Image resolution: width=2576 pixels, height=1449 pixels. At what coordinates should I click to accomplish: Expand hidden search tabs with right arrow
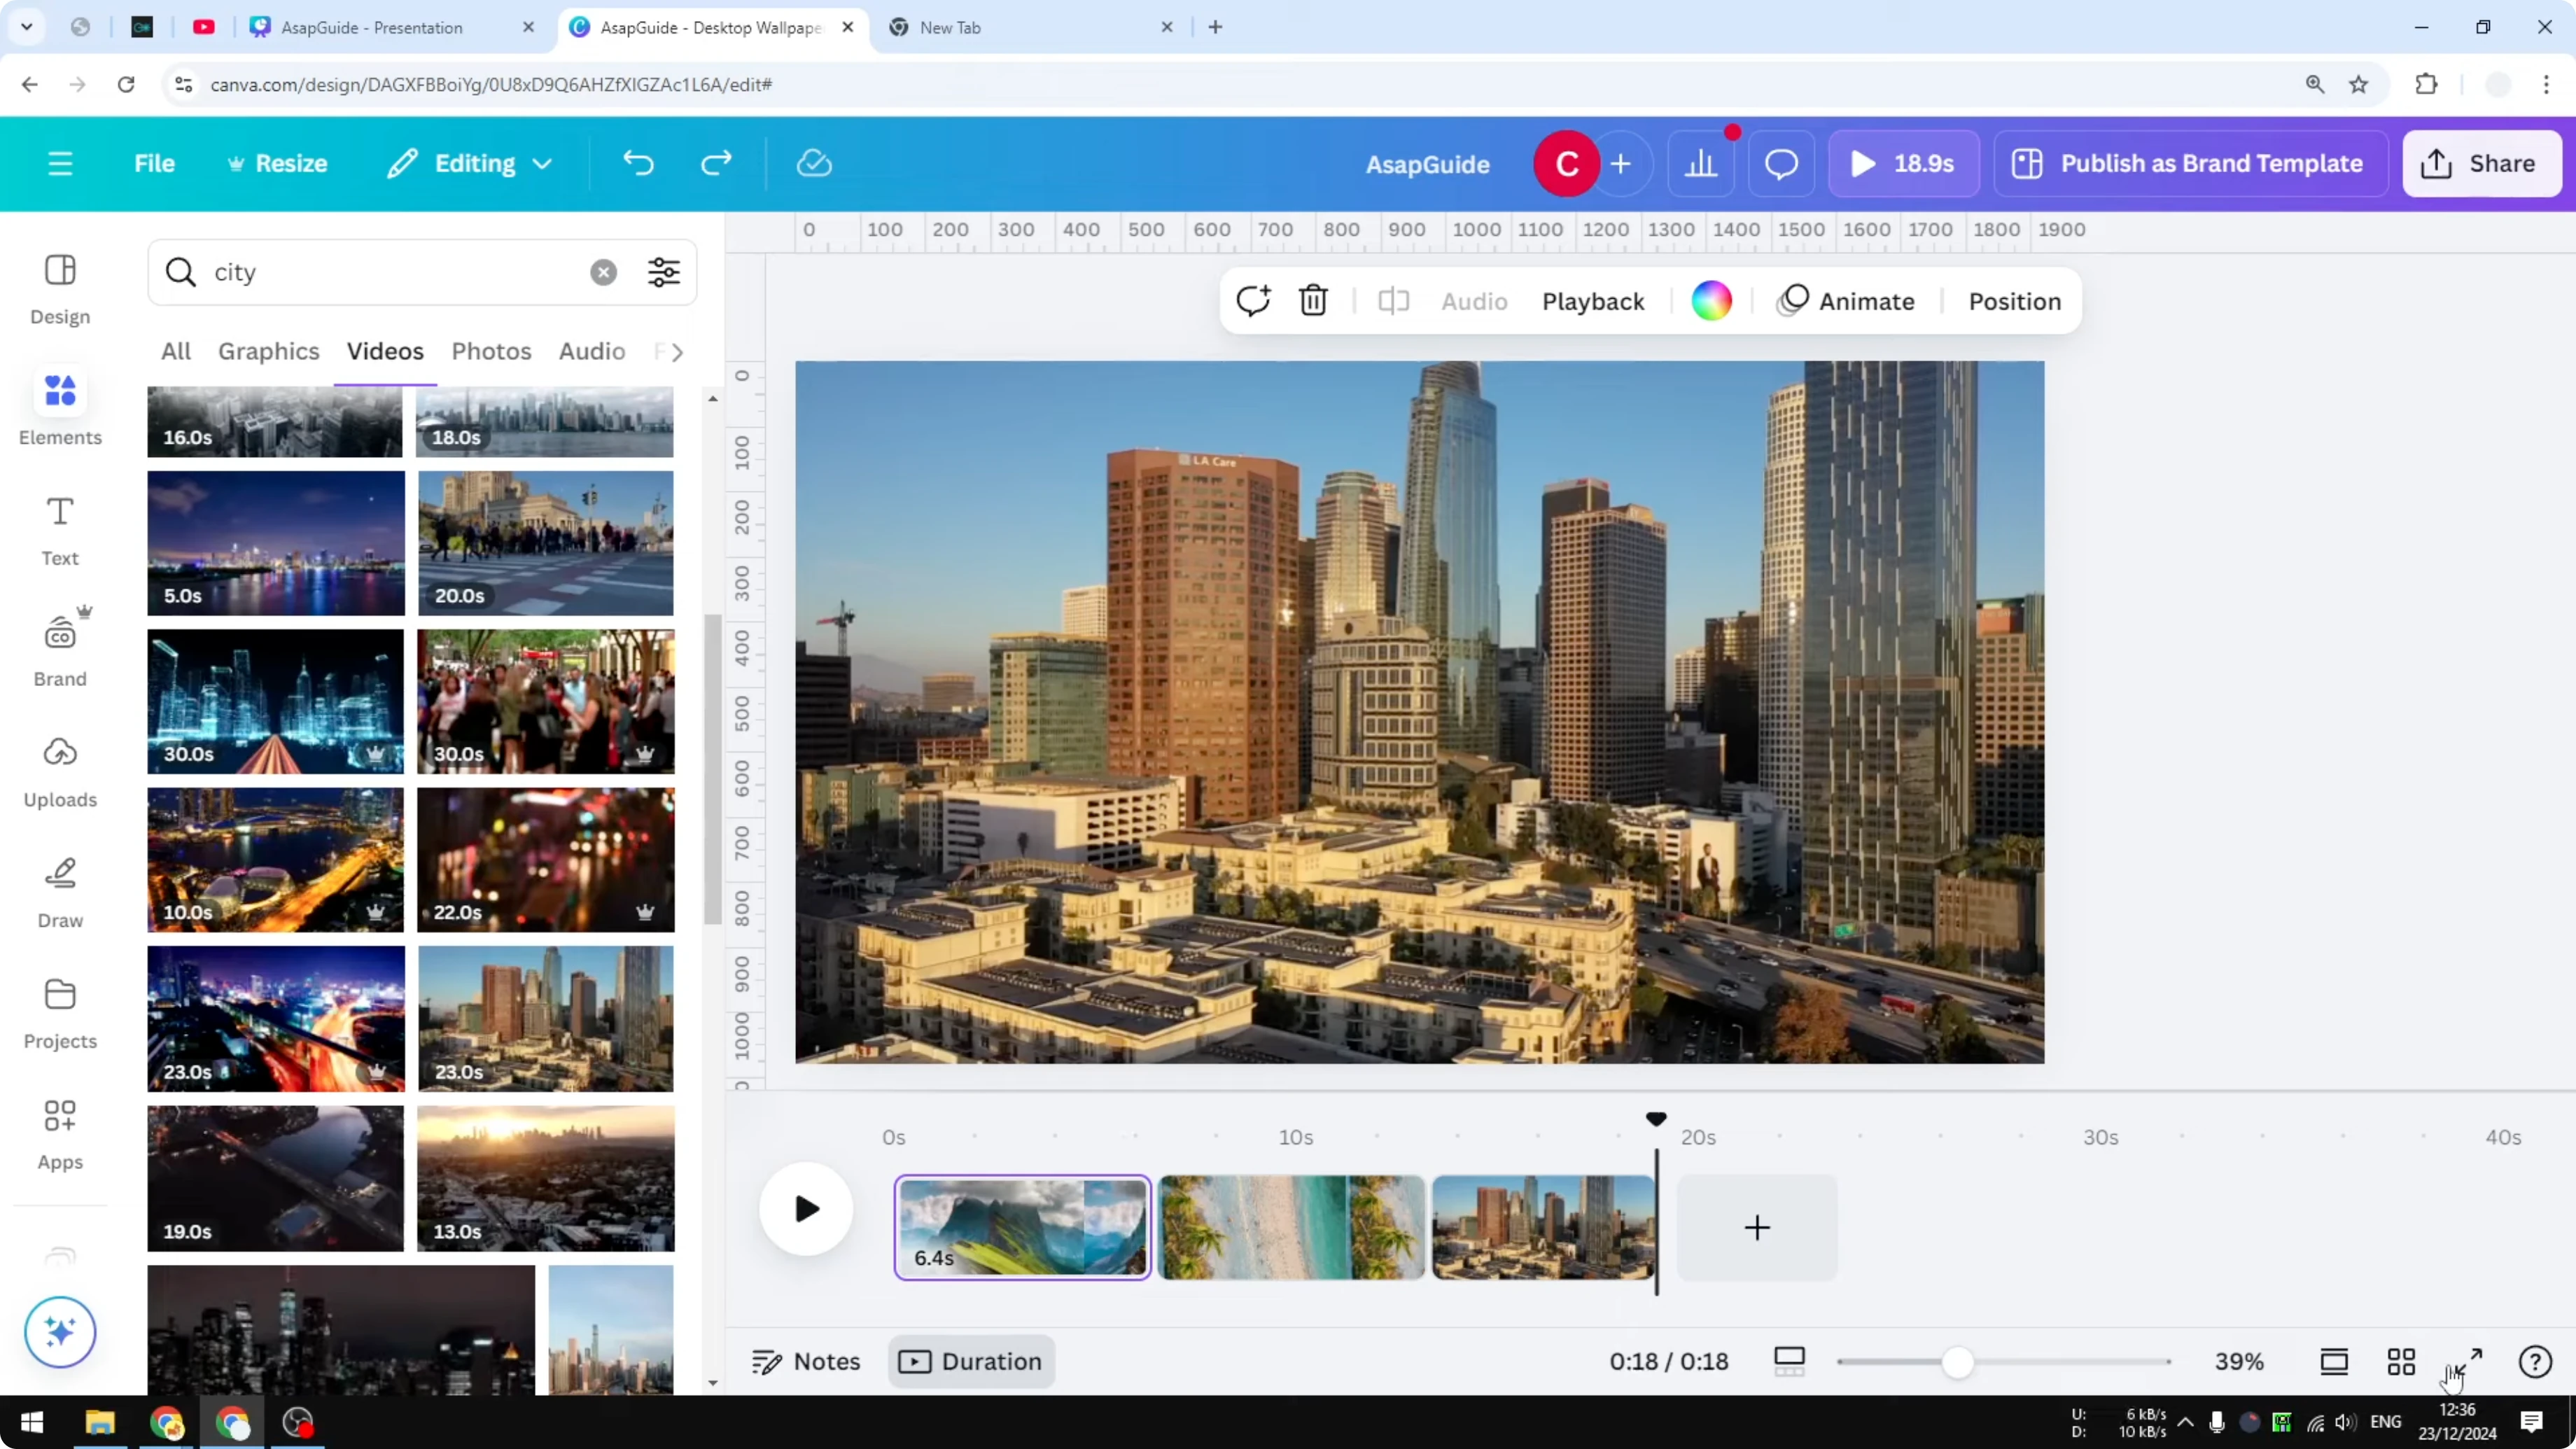point(677,352)
